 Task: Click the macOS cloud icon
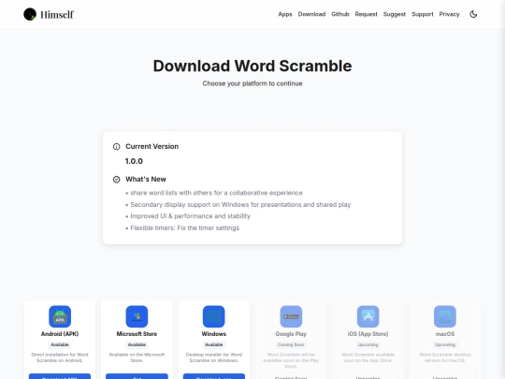(445, 316)
